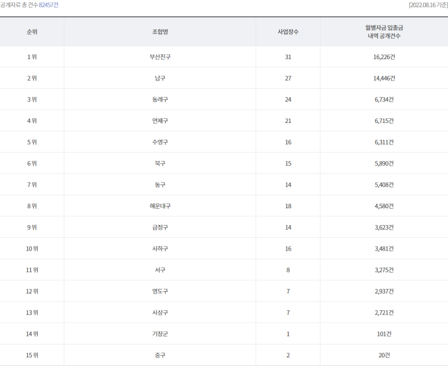The image size is (448, 366).
Task: Click 사업장수 24 in 동래구 row
Action: [288, 100]
